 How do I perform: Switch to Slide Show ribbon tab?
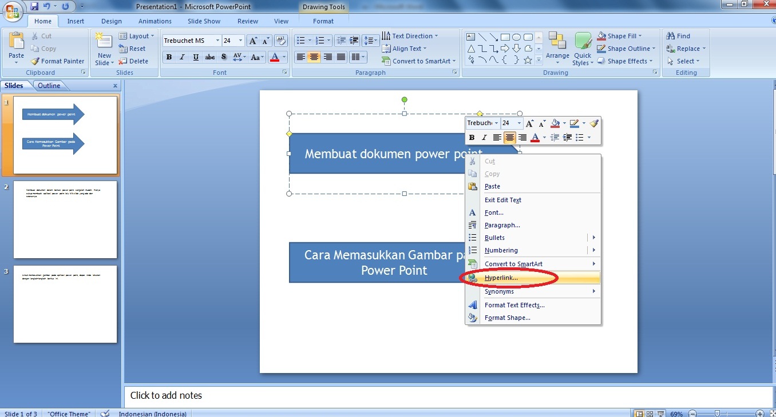(x=204, y=21)
